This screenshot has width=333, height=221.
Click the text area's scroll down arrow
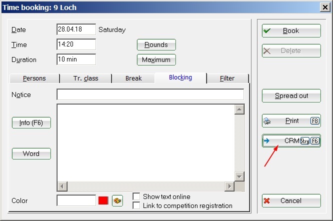pos(239,176)
